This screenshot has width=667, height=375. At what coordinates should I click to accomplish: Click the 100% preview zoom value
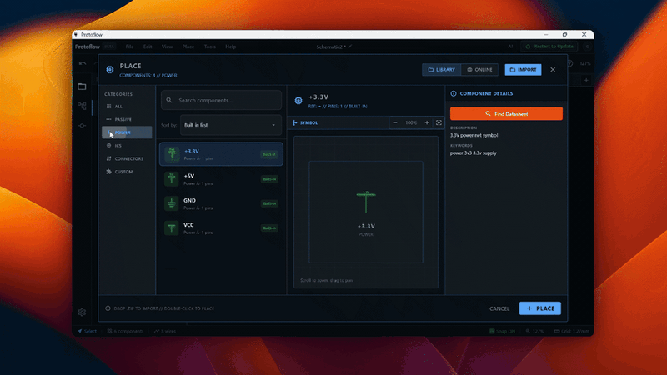(x=411, y=122)
